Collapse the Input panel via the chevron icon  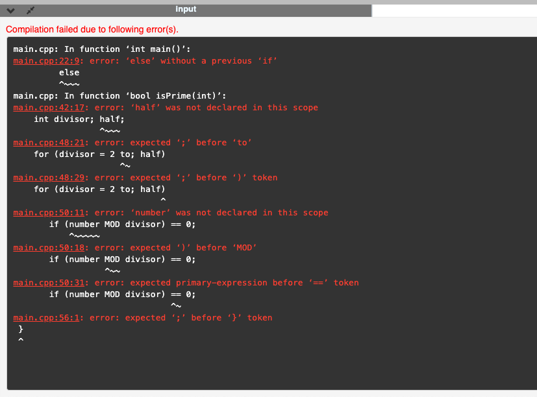10,10
